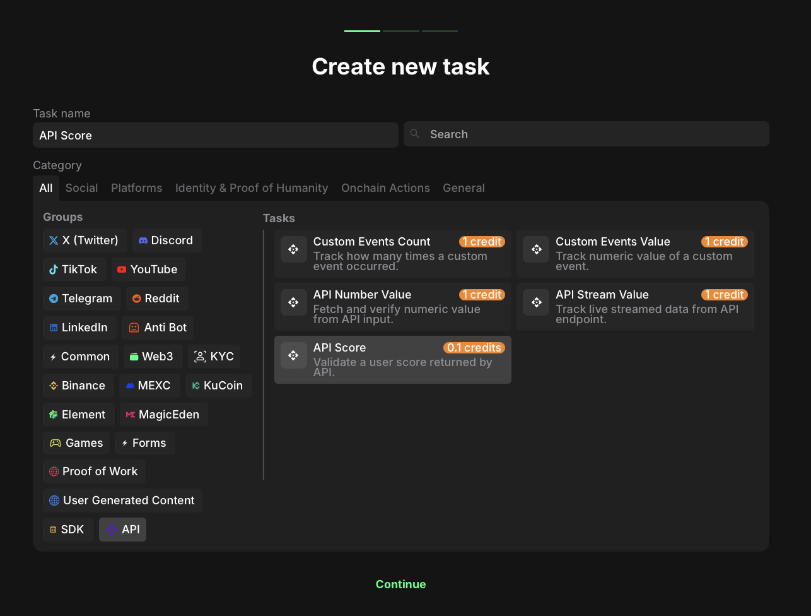Select the TikTok group
The width and height of the screenshot is (811, 616).
coord(74,269)
